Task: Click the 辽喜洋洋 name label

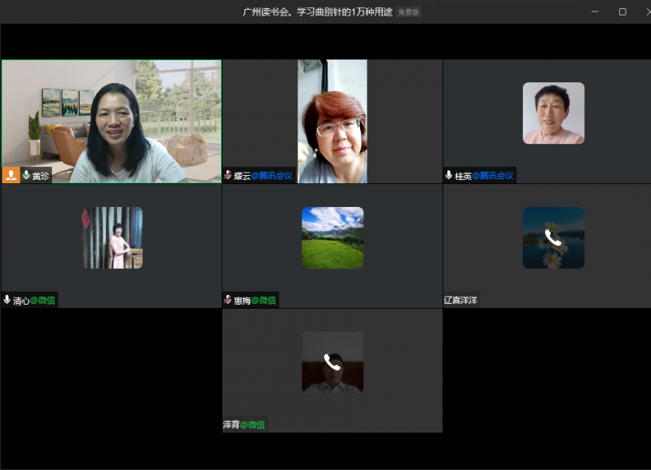Action: point(461,300)
